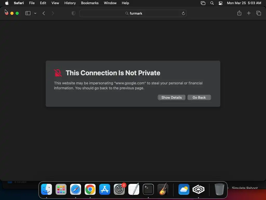Zoom the Safari window with green button

[17, 13]
